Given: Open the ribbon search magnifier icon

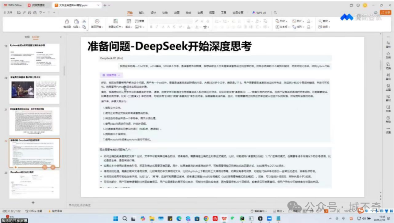Looking at the screenshot, I should (275, 12).
